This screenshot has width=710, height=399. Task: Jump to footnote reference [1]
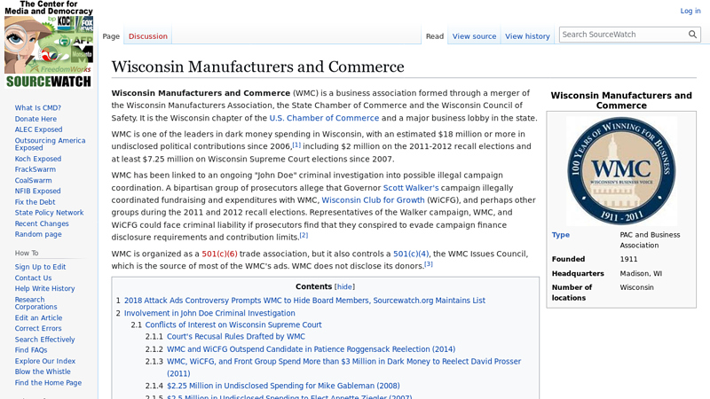tap(296, 145)
